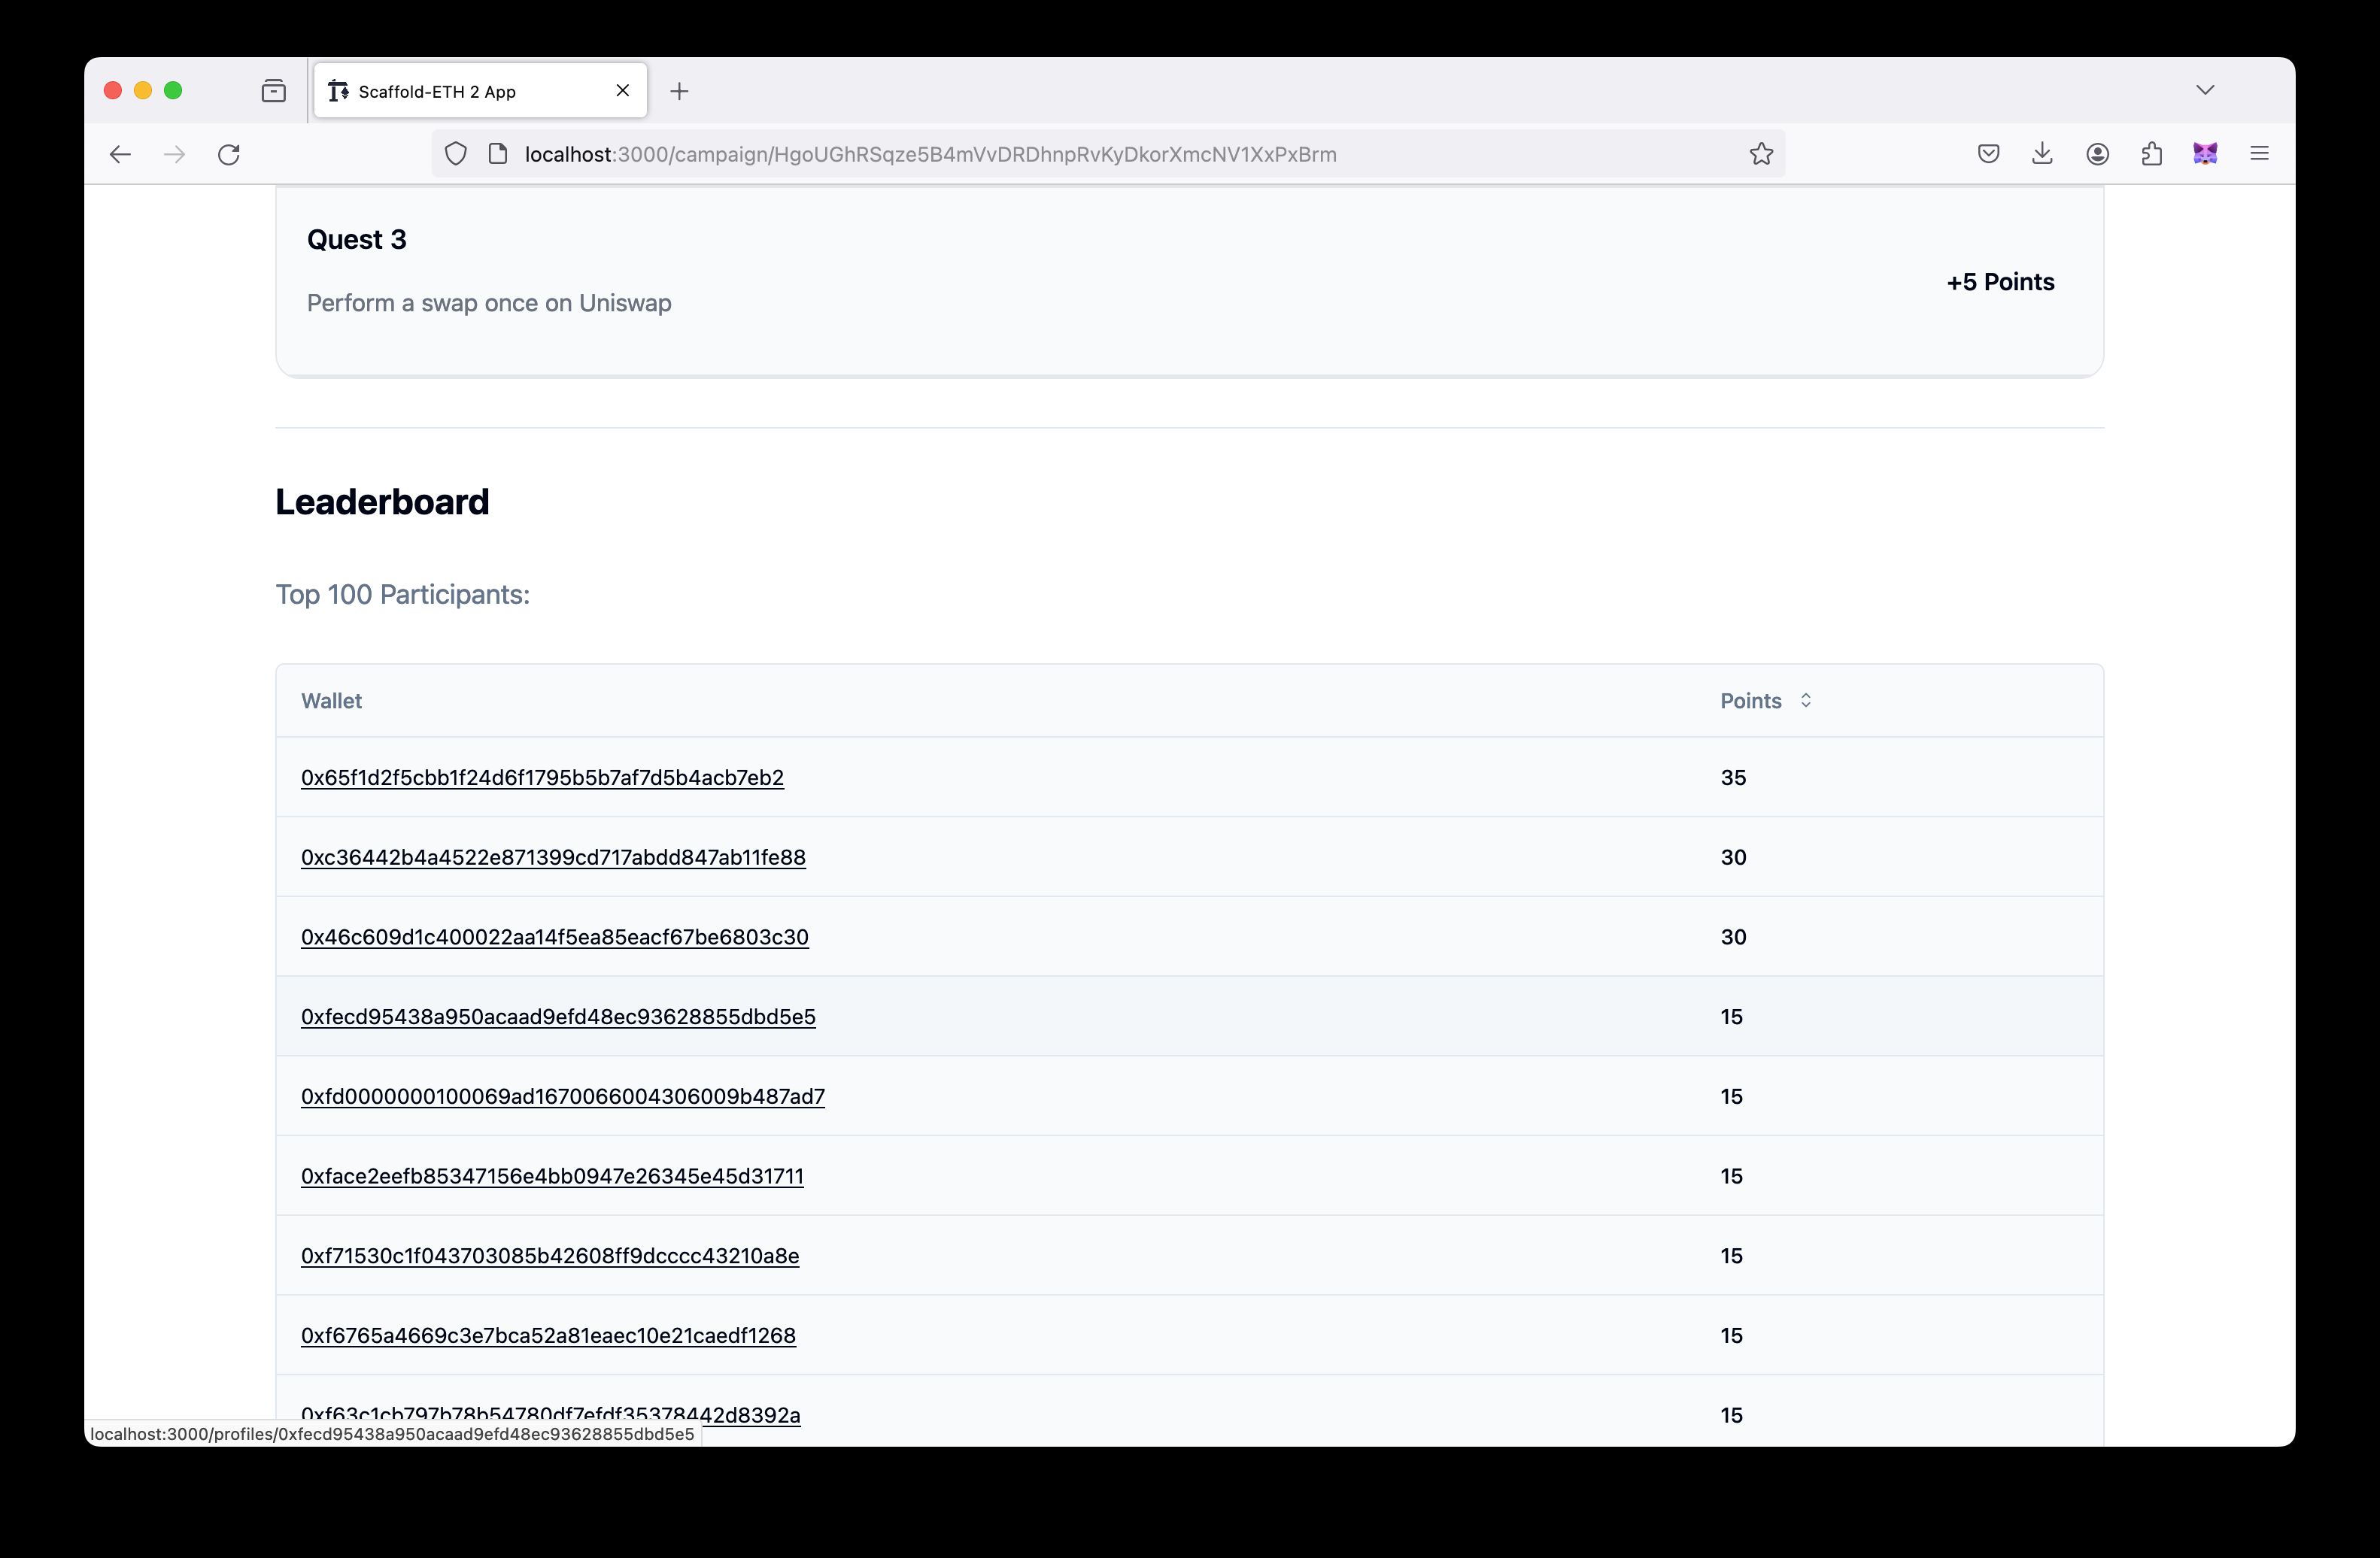This screenshot has width=2380, height=1558.
Task: Select the Scaffold-ETH 2 App tab
Action: tap(480, 91)
